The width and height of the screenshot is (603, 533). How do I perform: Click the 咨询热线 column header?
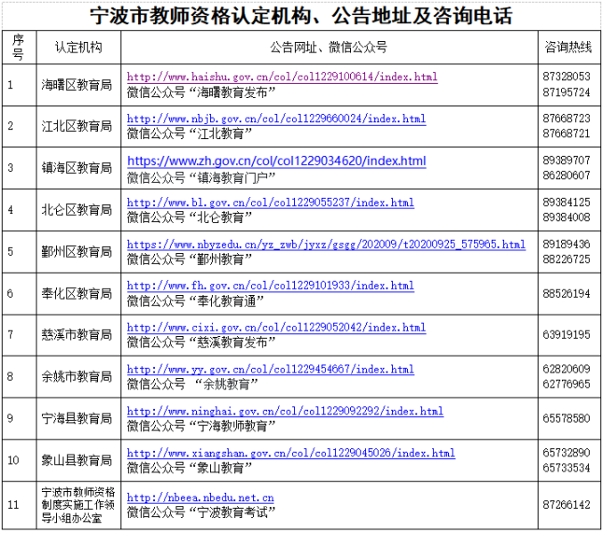pyautogui.click(x=568, y=47)
